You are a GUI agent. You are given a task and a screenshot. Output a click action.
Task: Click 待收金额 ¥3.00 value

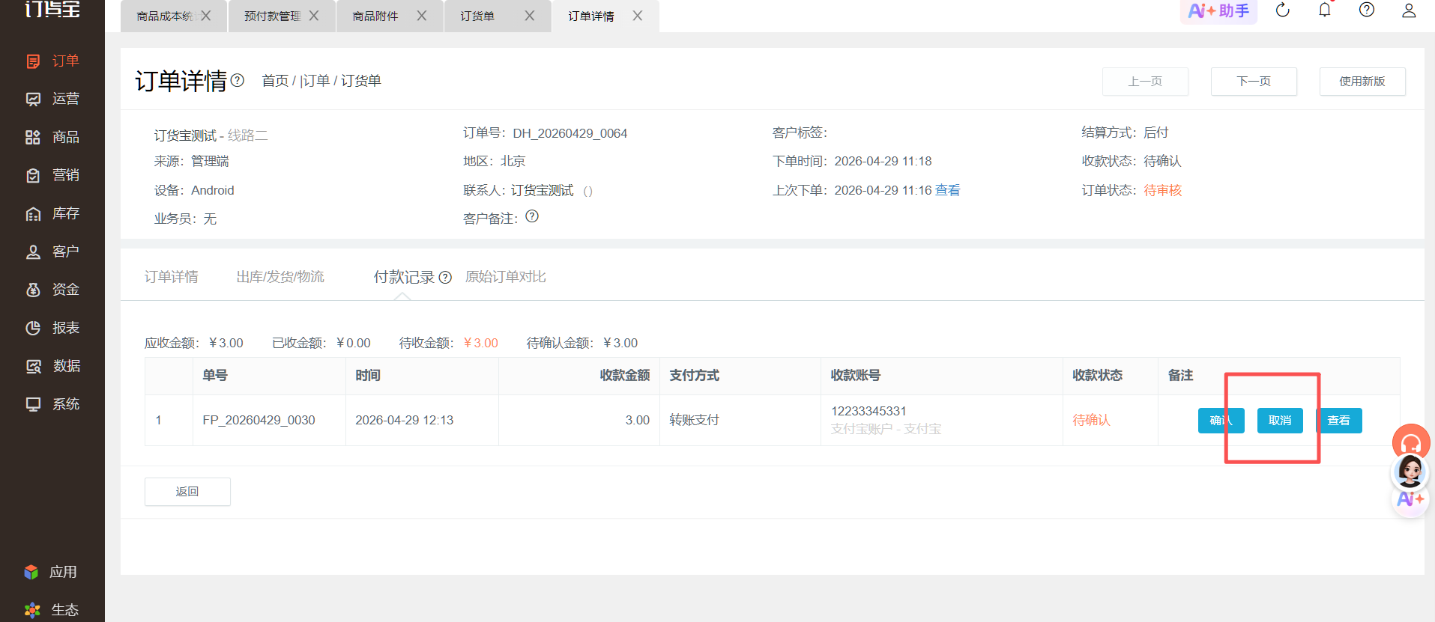[481, 343]
